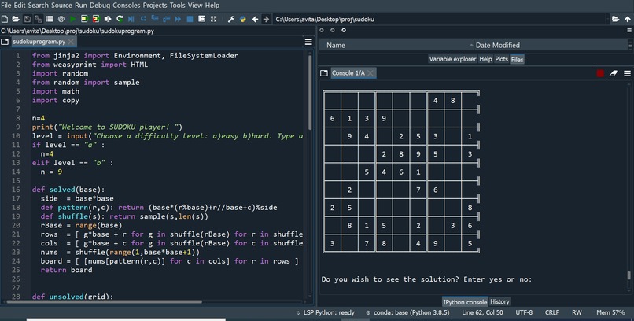Click code line 16 'def solved(base):'
Viewport: 634px width, 321px height.
click(68, 190)
